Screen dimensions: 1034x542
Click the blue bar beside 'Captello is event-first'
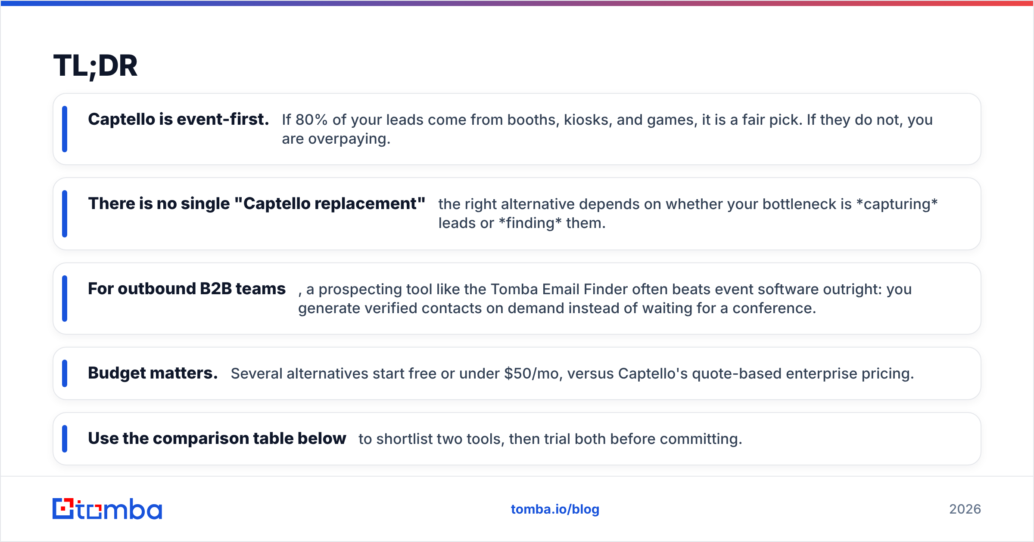point(65,129)
